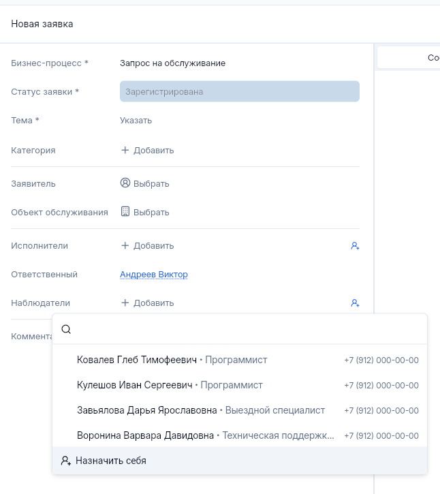Click assign-self icon in Исполнители row
The height and width of the screenshot is (494, 440).
pyautogui.click(x=355, y=246)
